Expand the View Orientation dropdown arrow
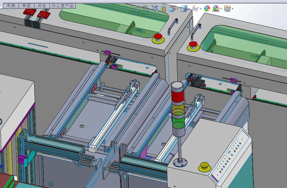Viewport: 287px width, 188px height. tap(177, 9)
